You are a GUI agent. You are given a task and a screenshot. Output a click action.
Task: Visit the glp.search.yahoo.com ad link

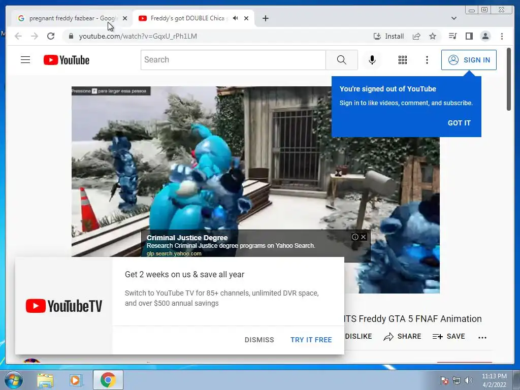174,253
